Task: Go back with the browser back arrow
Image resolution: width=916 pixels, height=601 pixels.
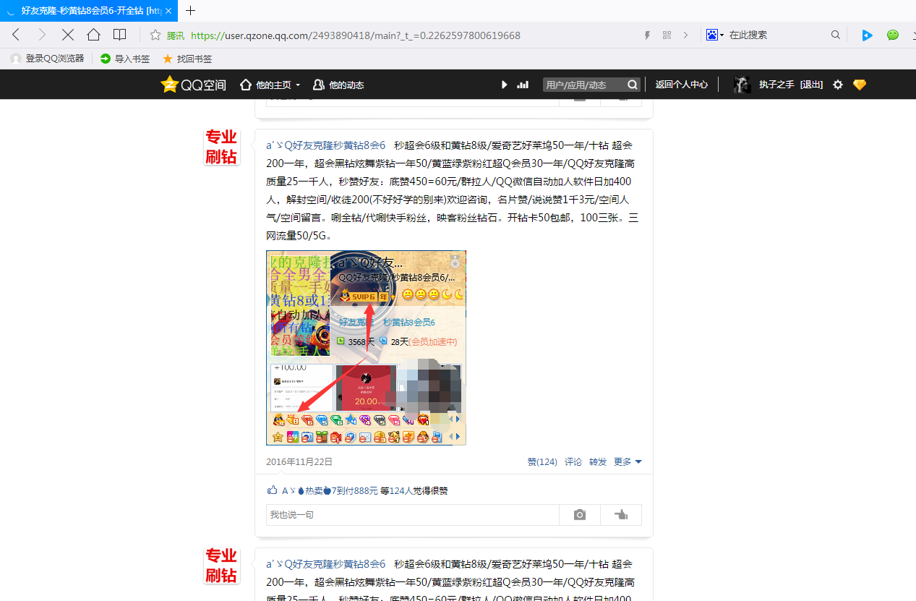Action: point(16,35)
